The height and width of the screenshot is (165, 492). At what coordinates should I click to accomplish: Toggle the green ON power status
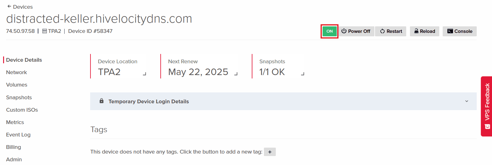point(329,31)
